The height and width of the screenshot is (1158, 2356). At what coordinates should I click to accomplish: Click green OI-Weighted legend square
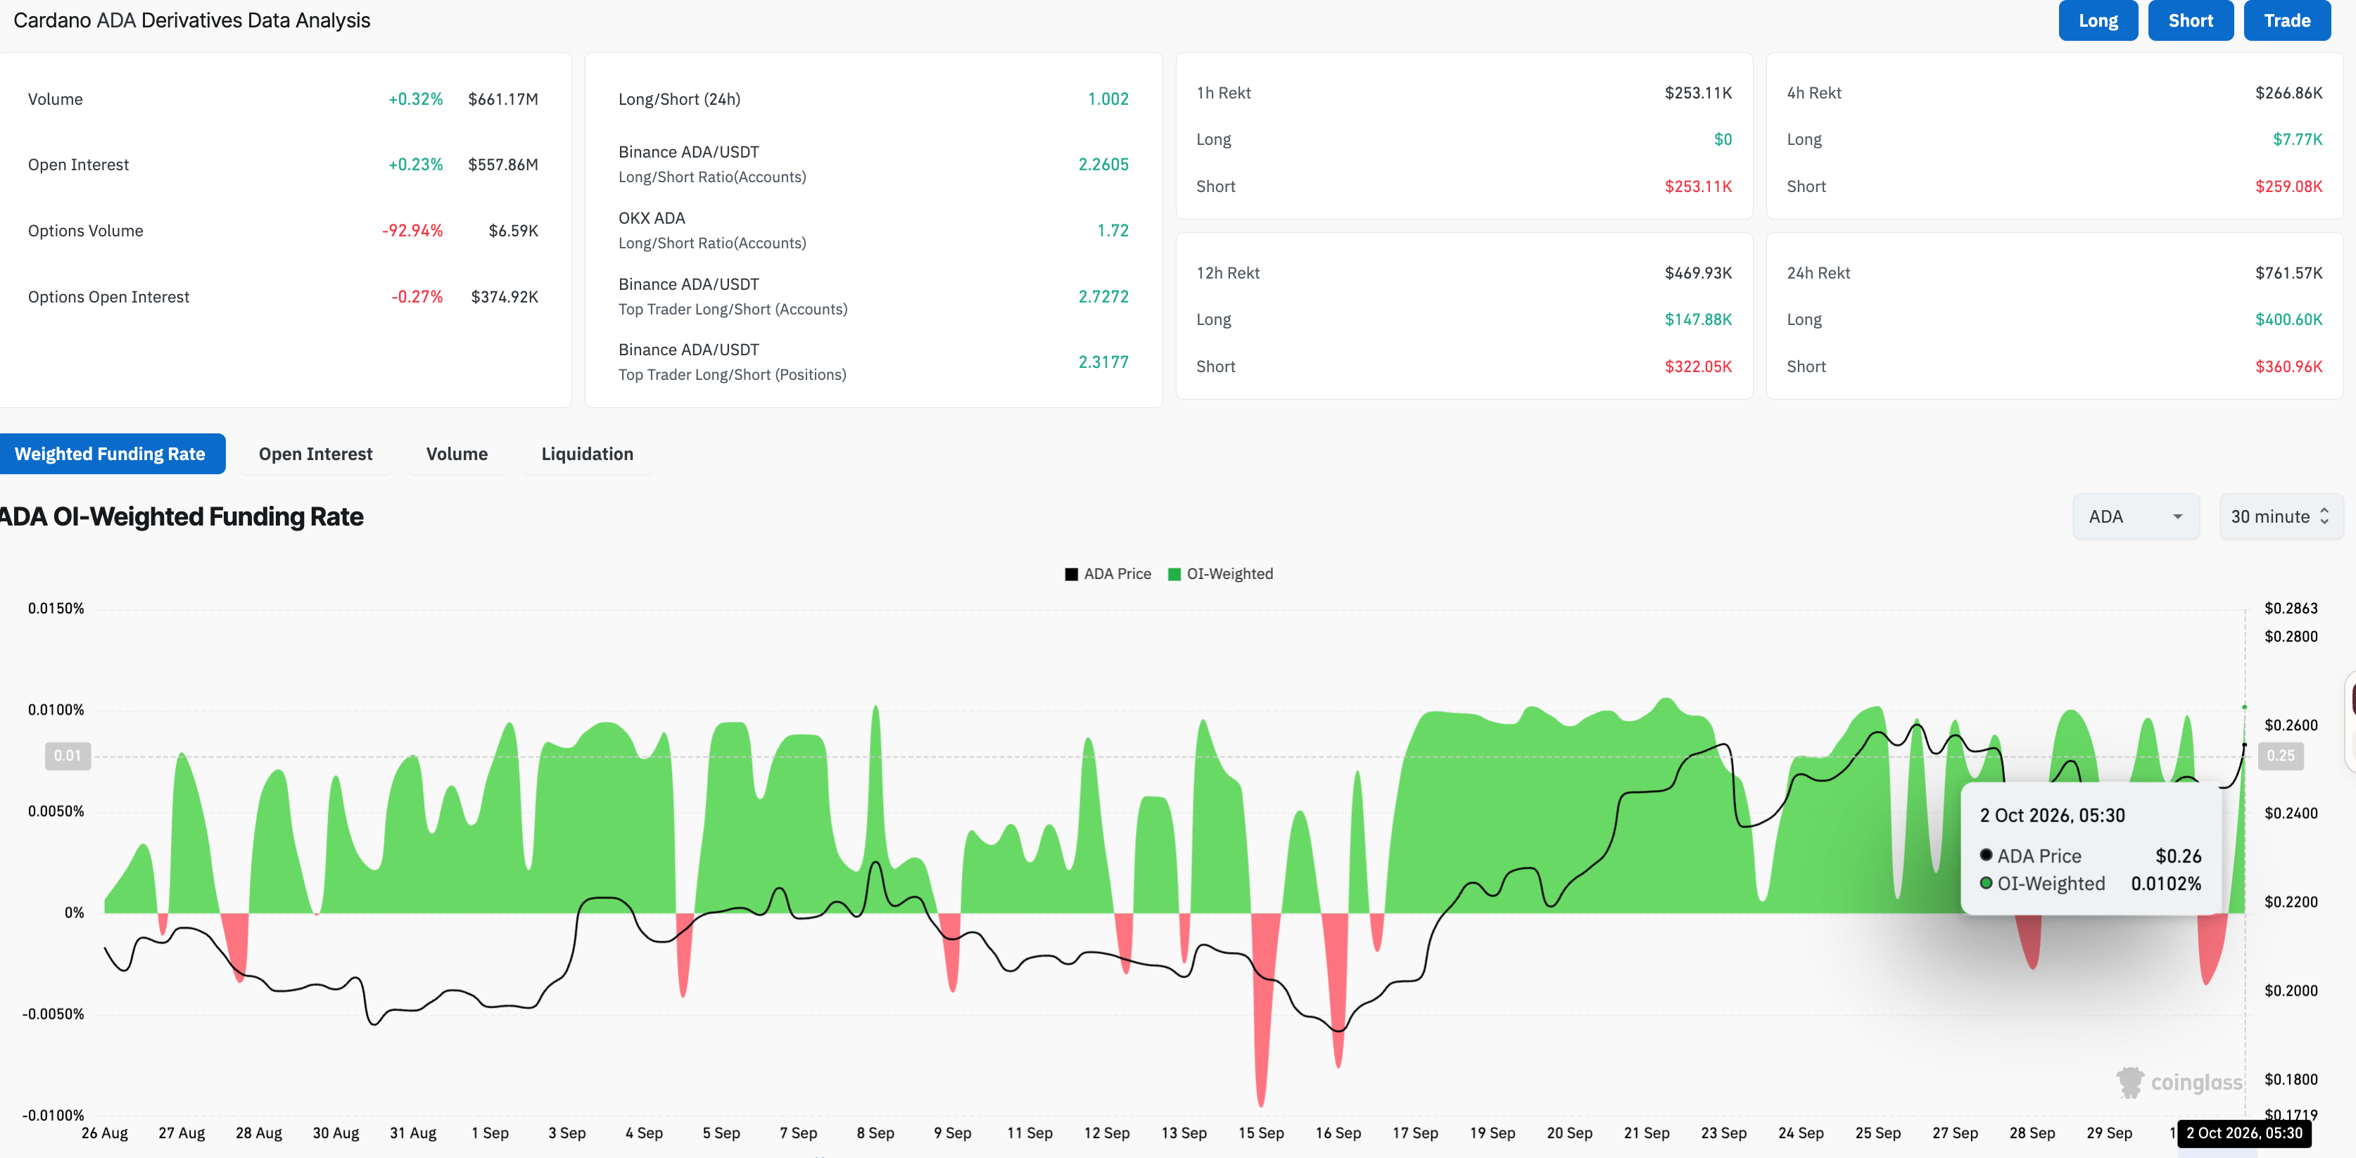(x=1174, y=574)
